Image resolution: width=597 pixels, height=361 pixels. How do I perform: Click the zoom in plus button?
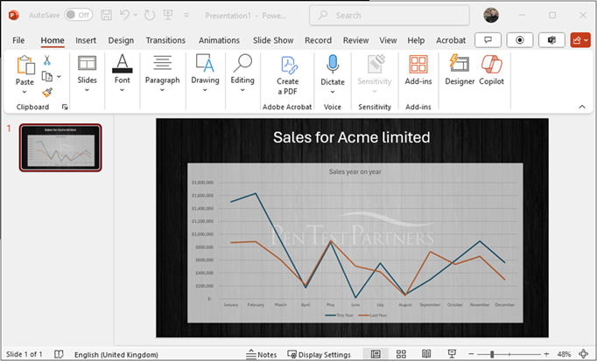coord(546,354)
